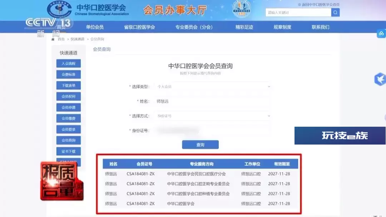Click the magnifier search button
This screenshot has height=217, width=386.
335,12
